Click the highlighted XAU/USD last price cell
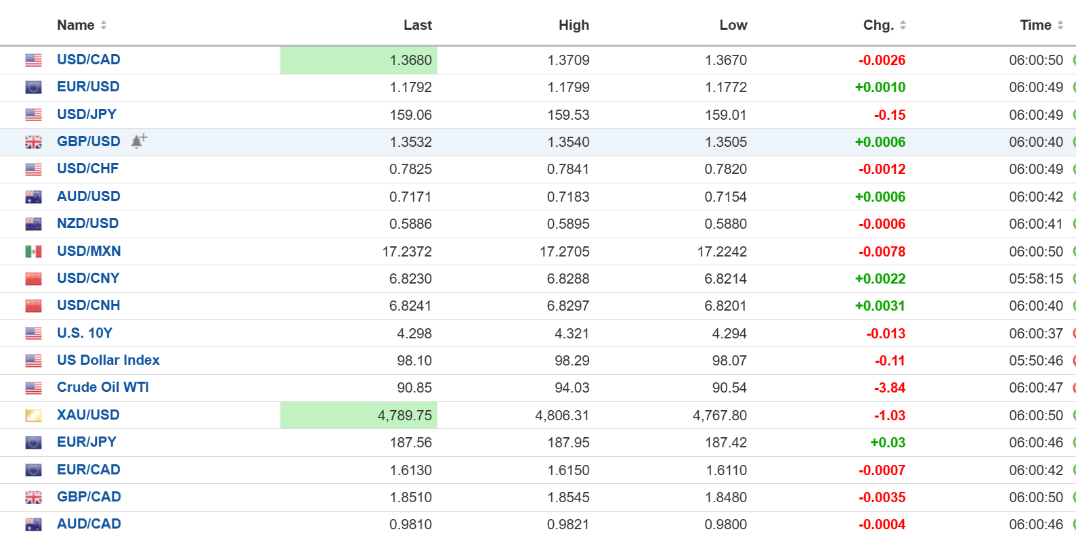This screenshot has width=1076, height=536. [x=359, y=416]
